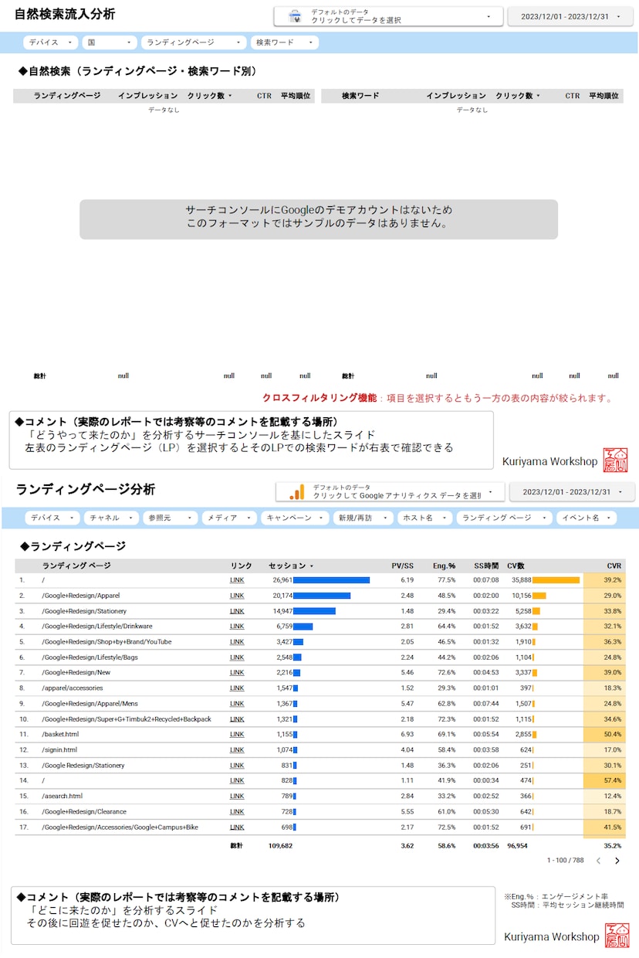Click the 39.2% CVR cell in row 1

(604, 580)
